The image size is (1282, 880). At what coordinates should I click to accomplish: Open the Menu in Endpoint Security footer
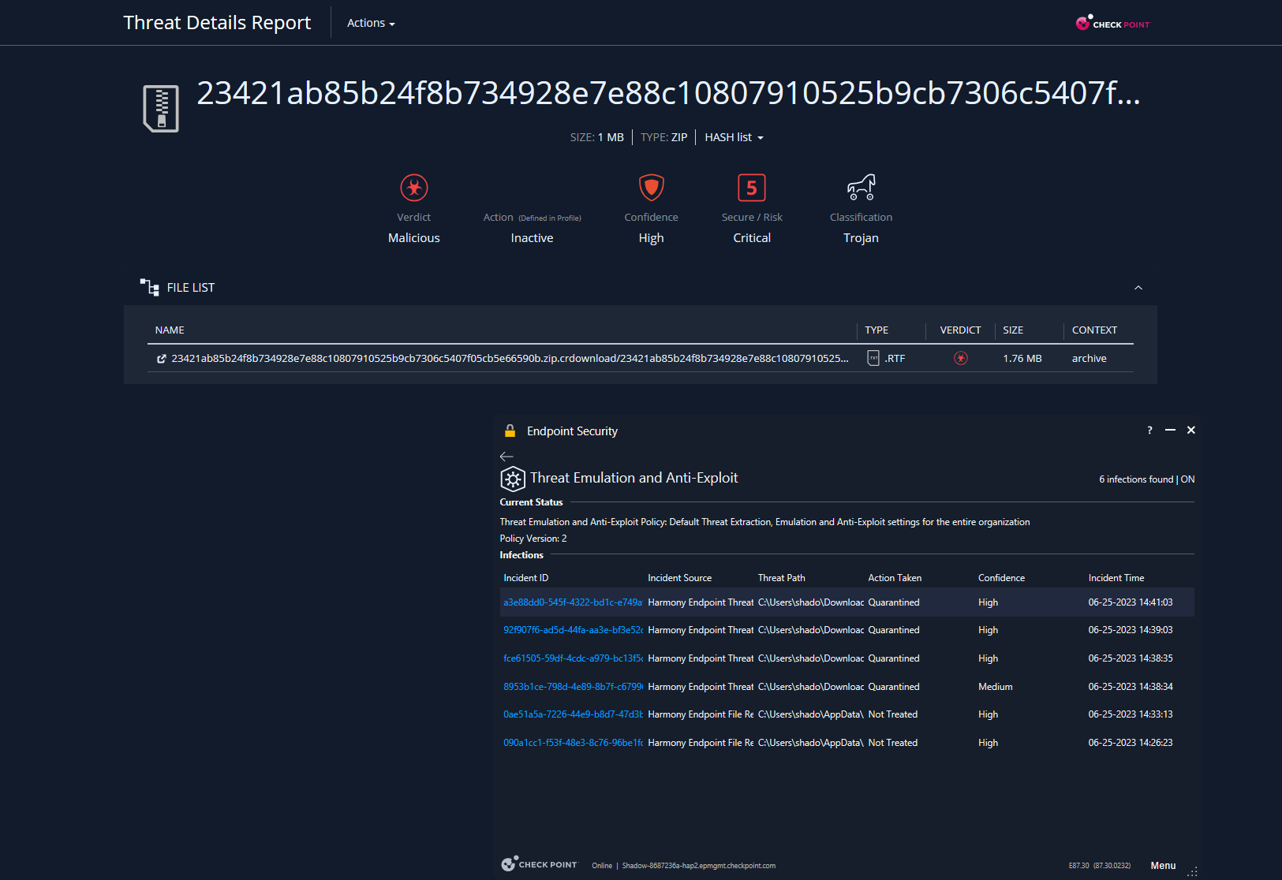[1163, 866]
